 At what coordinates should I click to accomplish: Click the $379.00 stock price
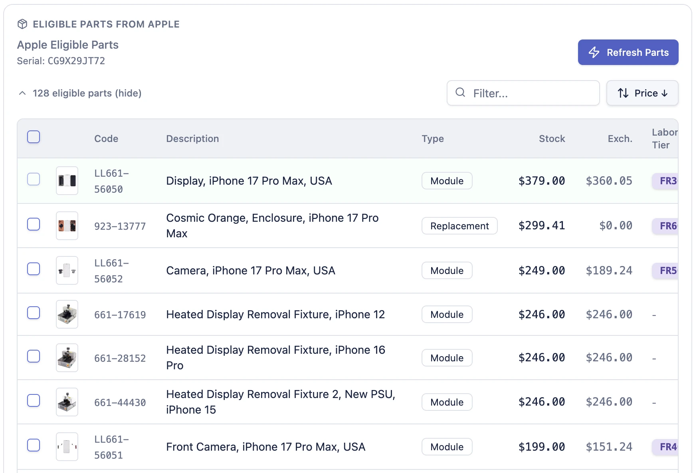point(542,181)
